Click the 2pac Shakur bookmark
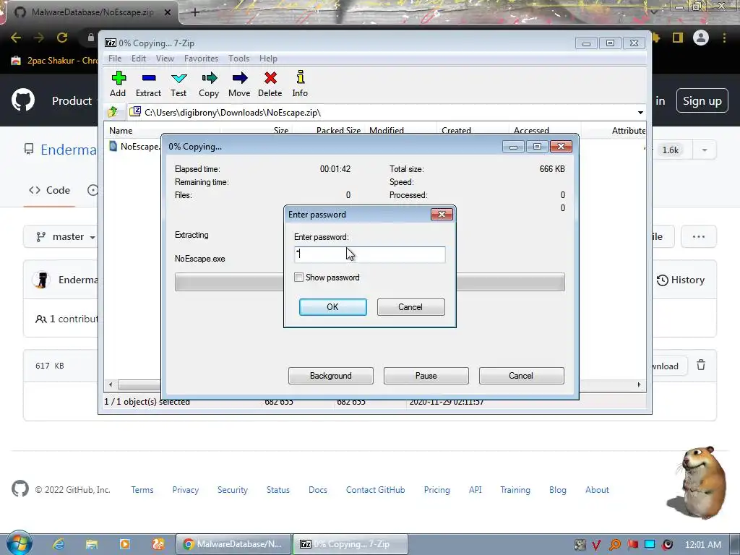 point(56,61)
